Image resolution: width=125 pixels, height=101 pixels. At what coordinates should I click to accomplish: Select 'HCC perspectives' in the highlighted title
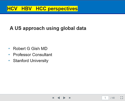coord(57,9)
